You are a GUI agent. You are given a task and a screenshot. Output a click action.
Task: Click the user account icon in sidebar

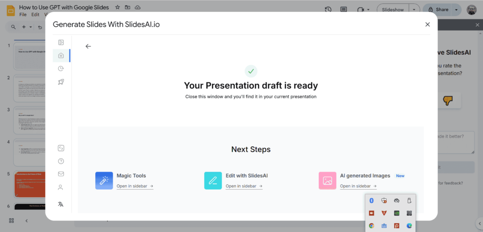(x=61, y=187)
